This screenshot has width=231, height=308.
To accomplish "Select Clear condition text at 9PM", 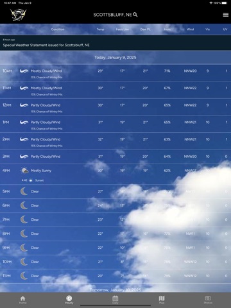I will pos(35,248).
